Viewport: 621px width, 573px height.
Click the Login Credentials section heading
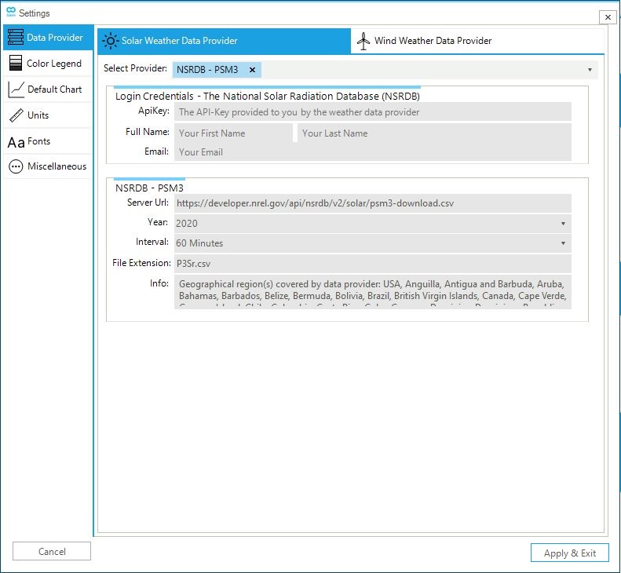click(x=268, y=97)
